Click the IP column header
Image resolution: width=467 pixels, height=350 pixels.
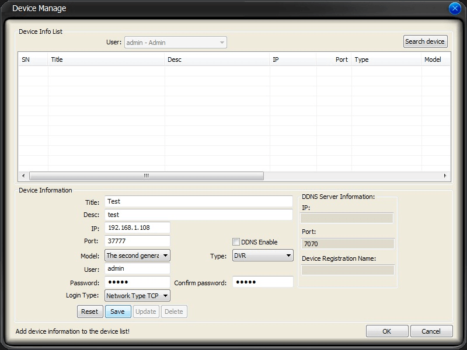tap(292, 60)
